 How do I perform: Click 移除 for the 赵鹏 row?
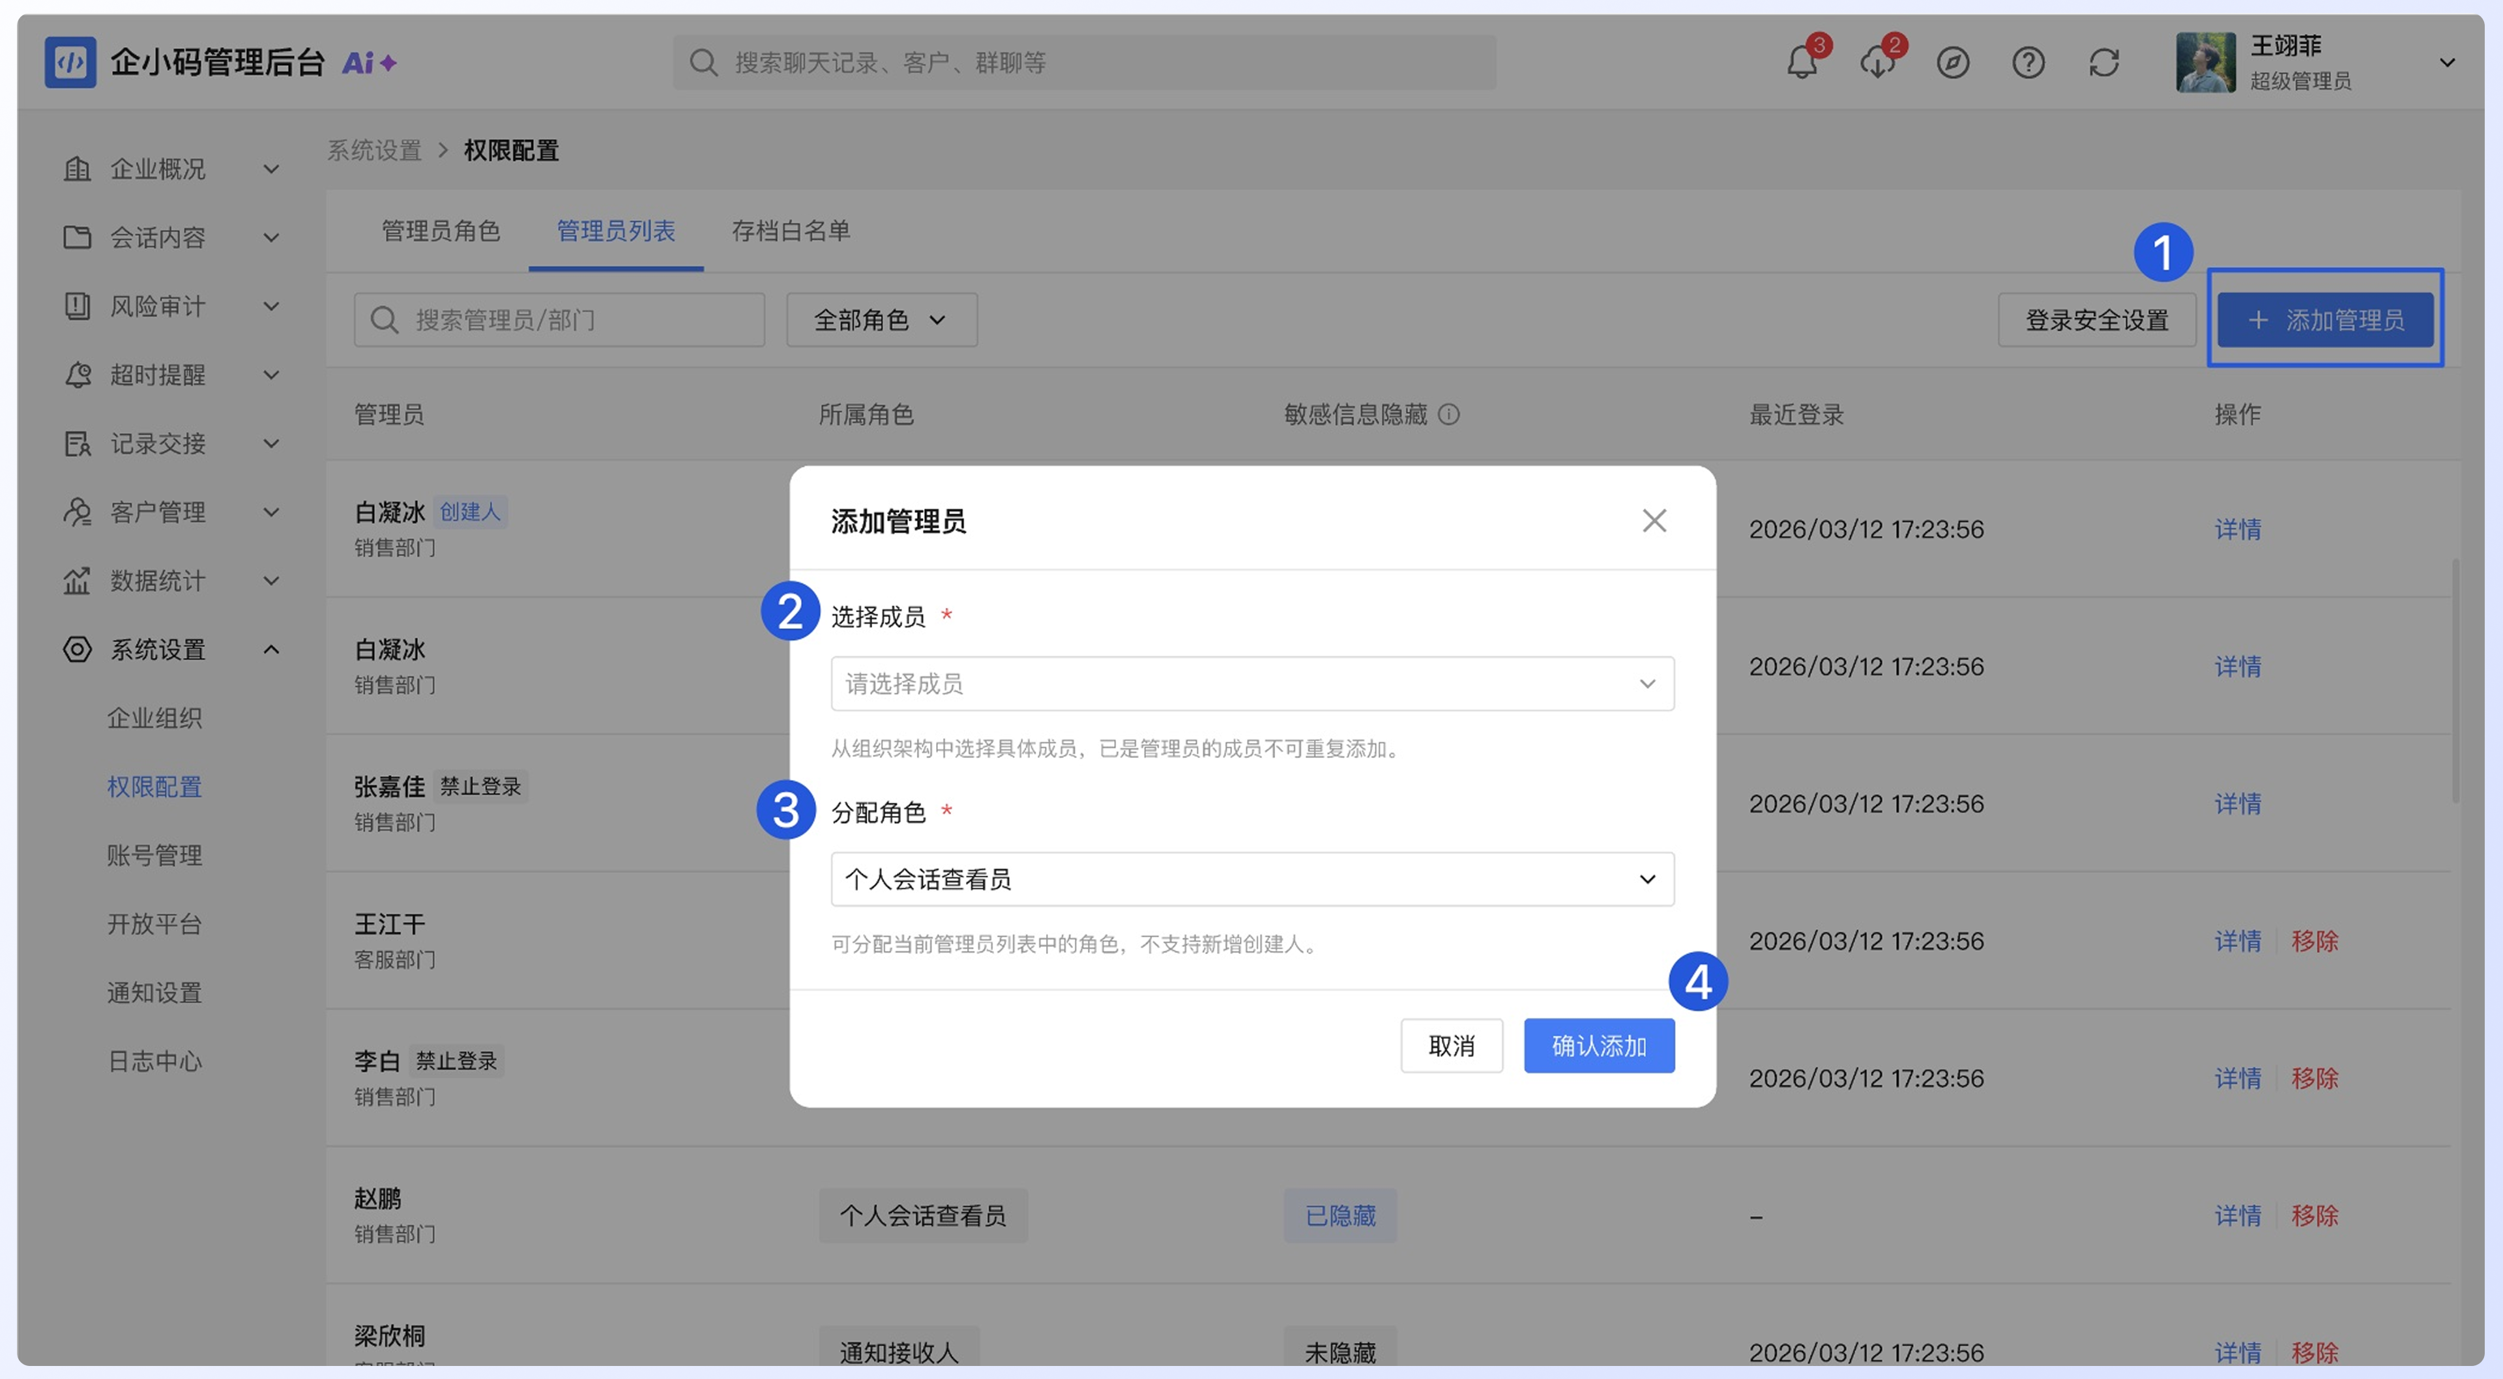pyautogui.click(x=2315, y=1215)
